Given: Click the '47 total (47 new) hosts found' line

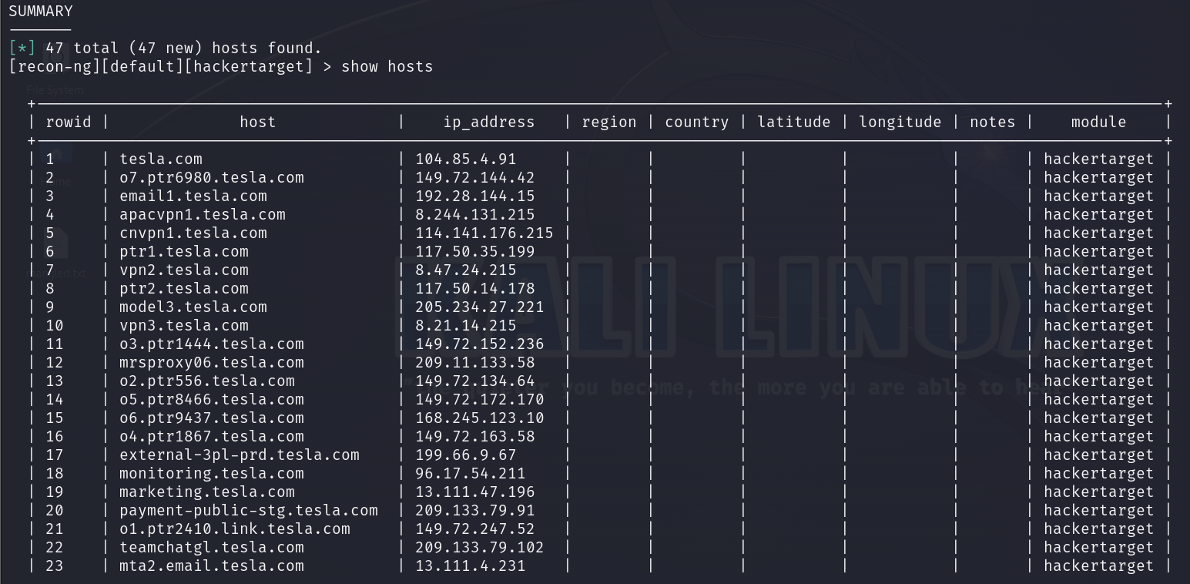Looking at the screenshot, I should [x=183, y=48].
